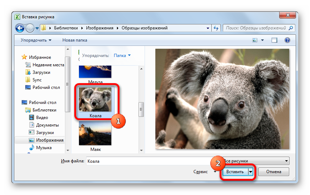Click the search magnifier icon
The image size is (310, 195).
(x=291, y=28)
